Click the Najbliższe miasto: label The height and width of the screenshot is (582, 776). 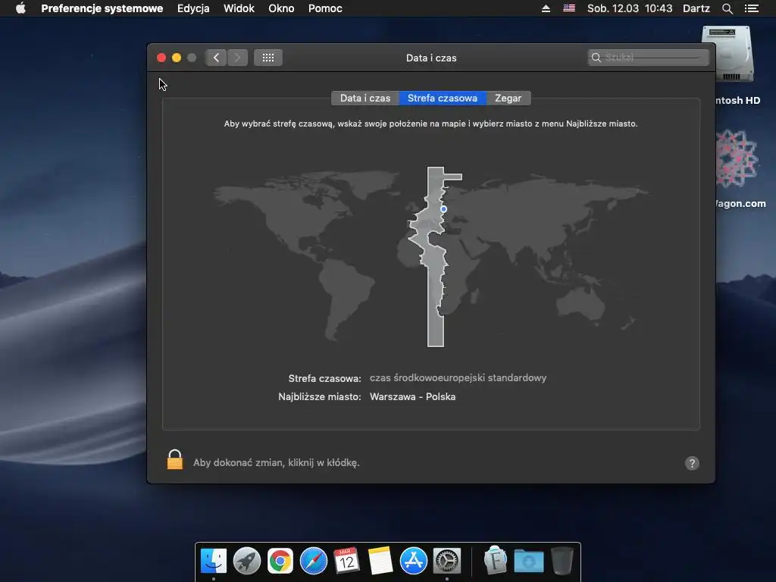click(320, 397)
